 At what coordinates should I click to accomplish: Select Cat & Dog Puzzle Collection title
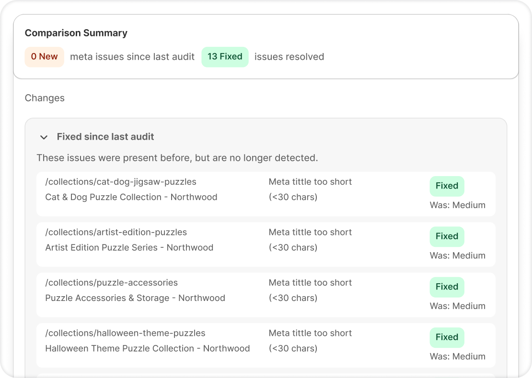click(x=131, y=197)
